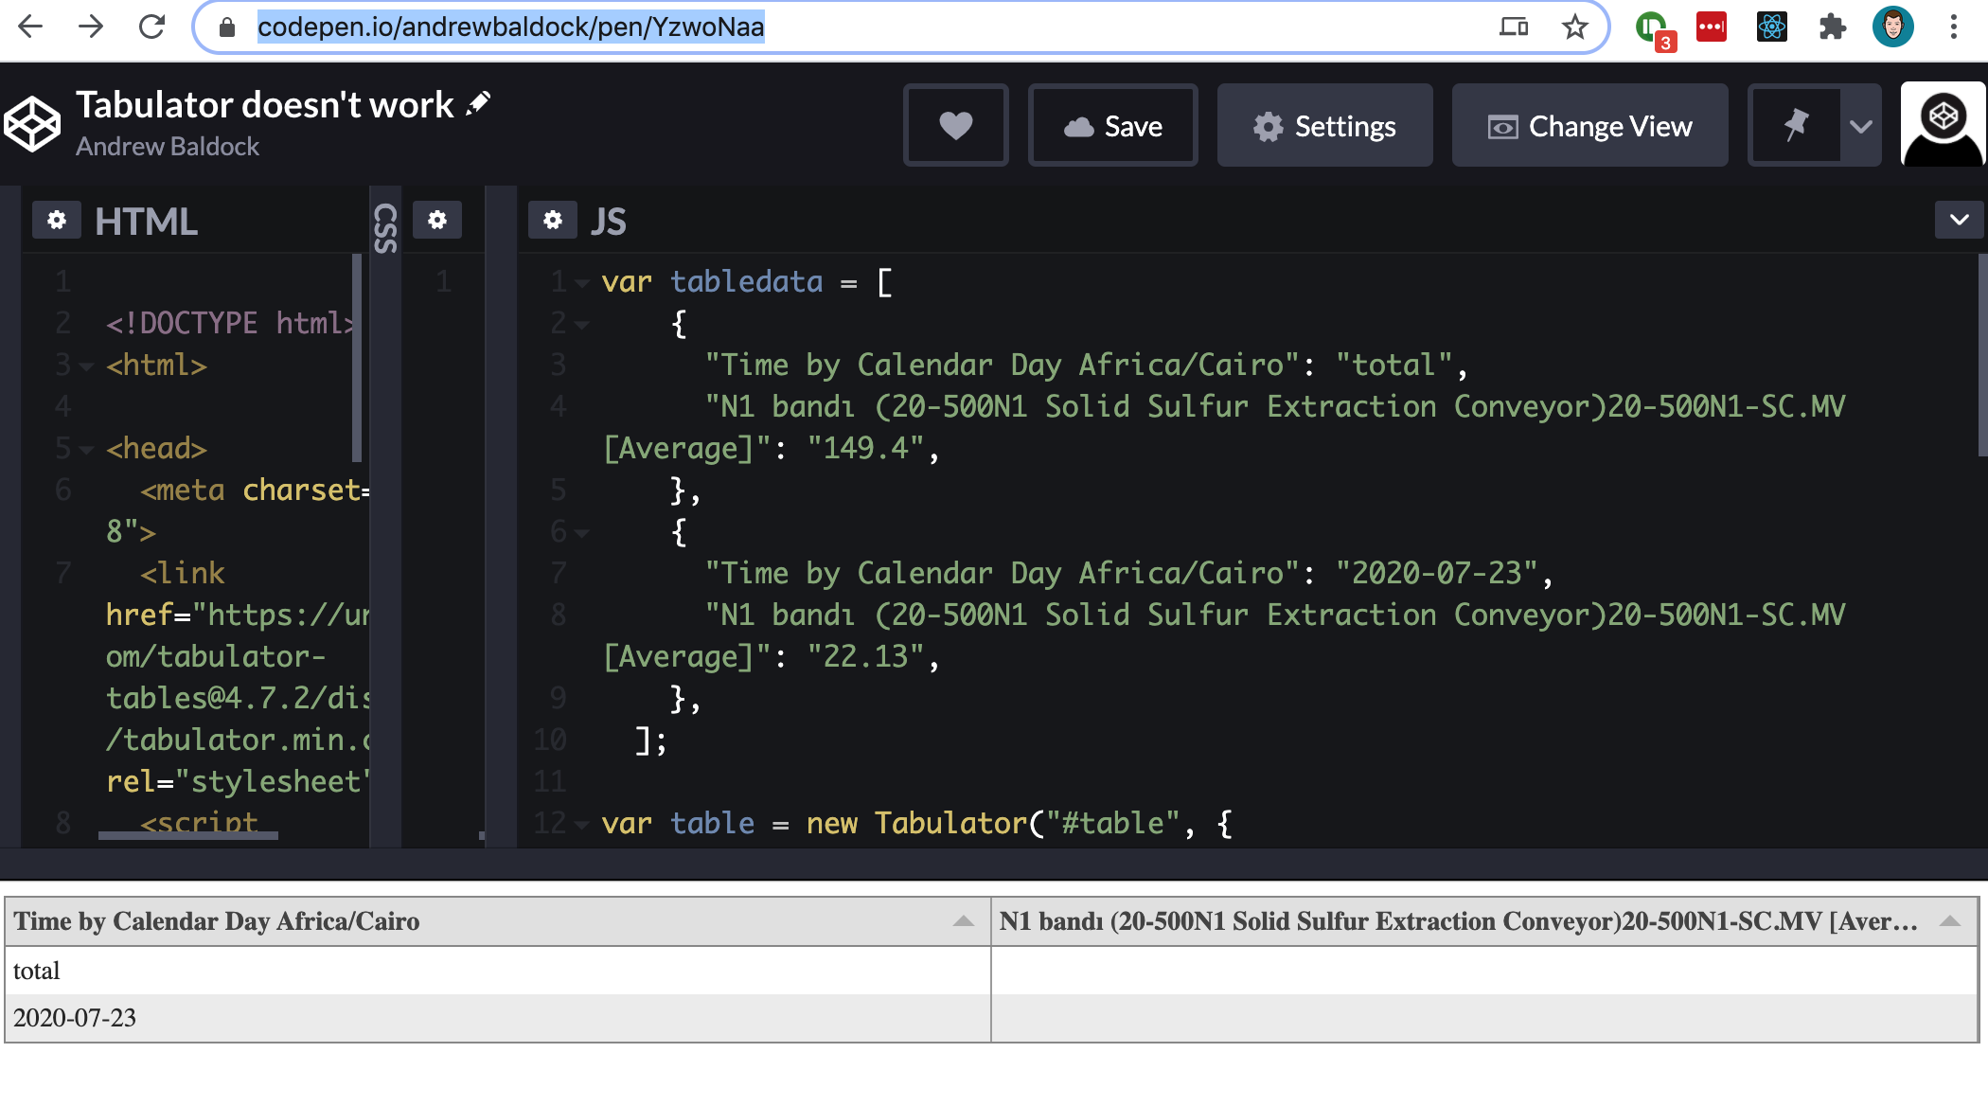Pin this pen with the pushpin
Image resolution: width=1988 pixels, height=1106 pixels.
[x=1795, y=125]
